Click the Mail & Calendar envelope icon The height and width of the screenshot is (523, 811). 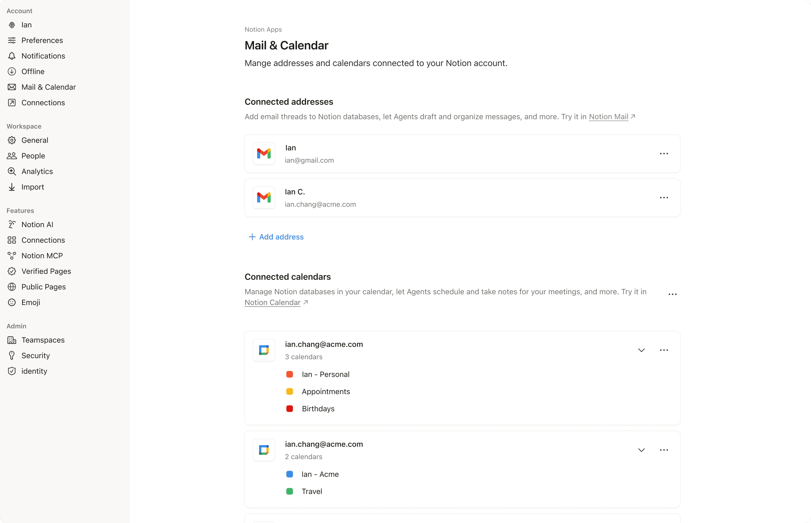[12, 87]
